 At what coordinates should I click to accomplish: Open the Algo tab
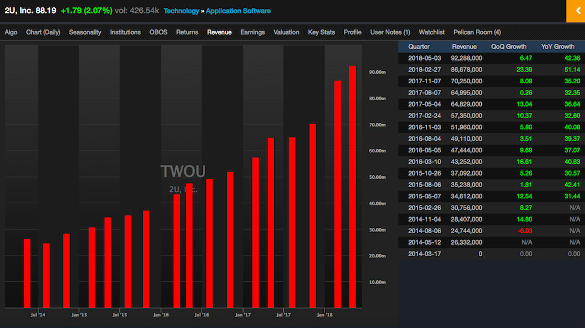click(x=11, y=32)
